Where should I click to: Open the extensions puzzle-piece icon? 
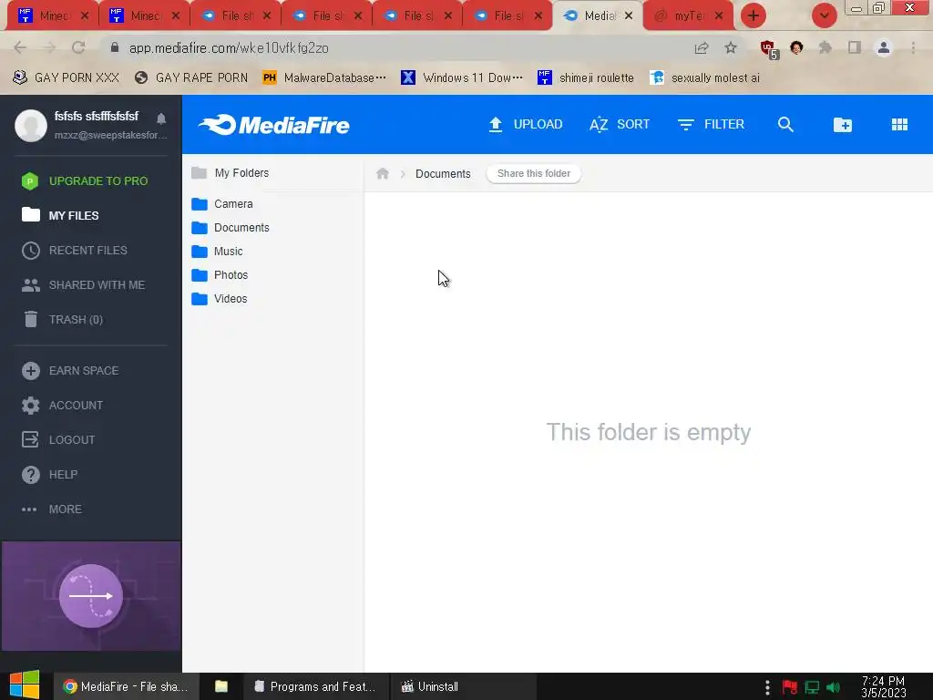[x=825, y=47]
